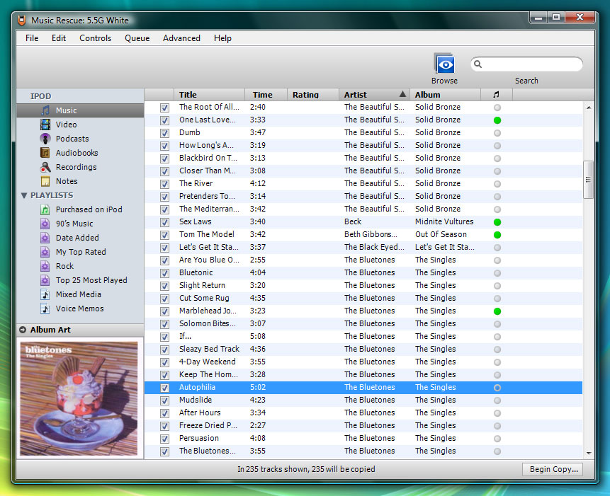Select the 4-Day Weekend track title
610x496 pixels.
(208, 362)
